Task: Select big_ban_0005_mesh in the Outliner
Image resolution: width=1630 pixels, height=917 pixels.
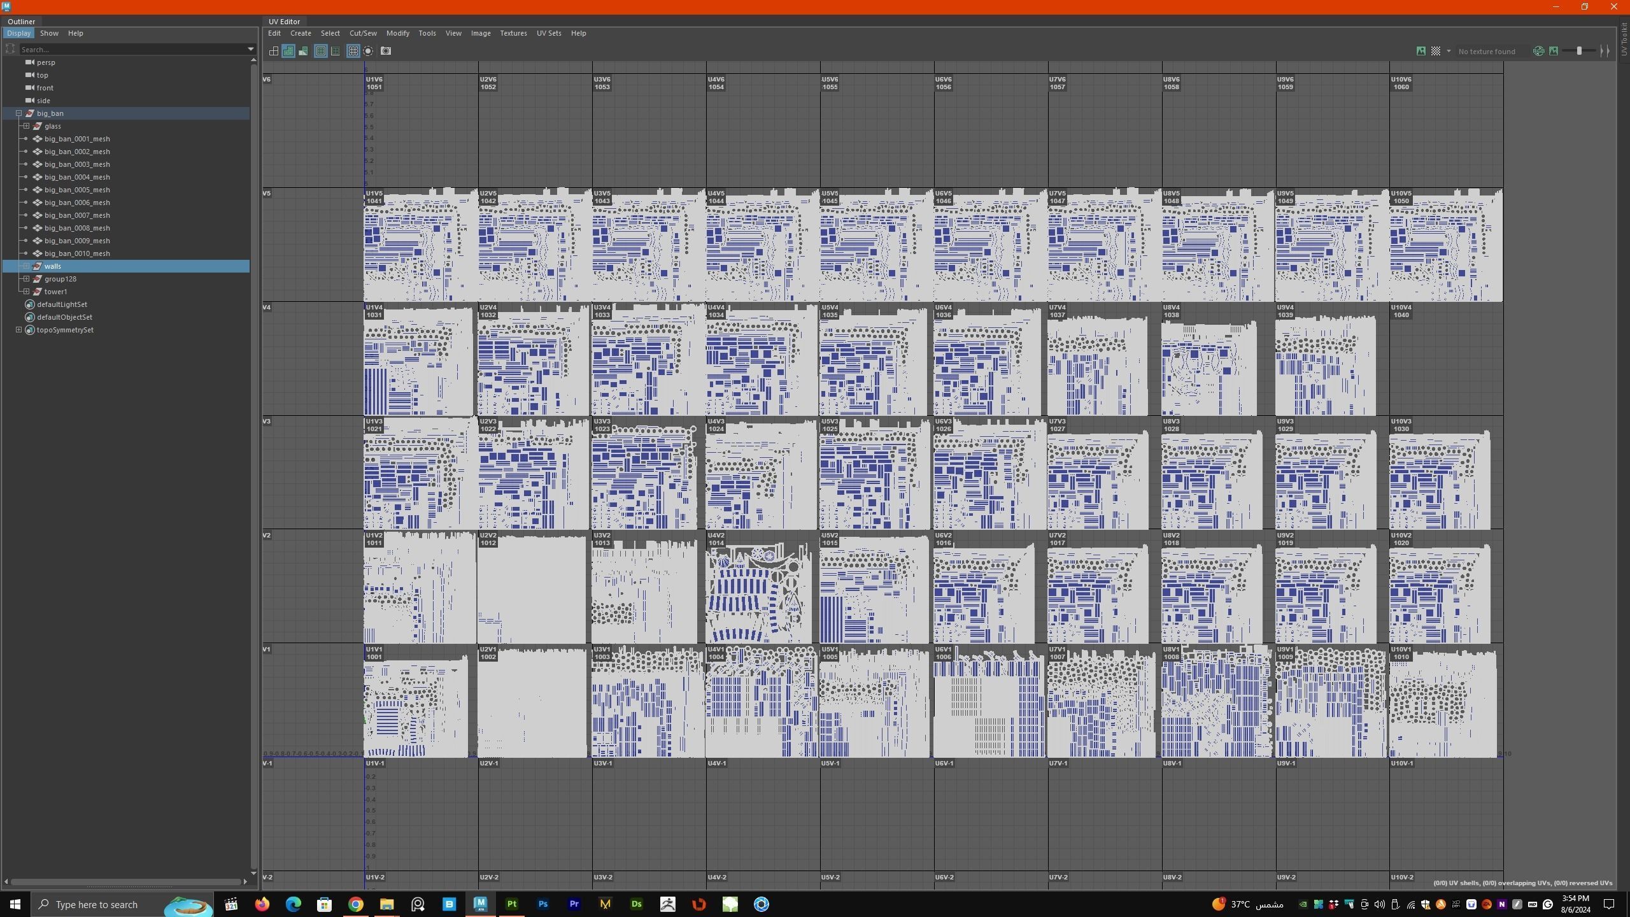Action: 77,190
